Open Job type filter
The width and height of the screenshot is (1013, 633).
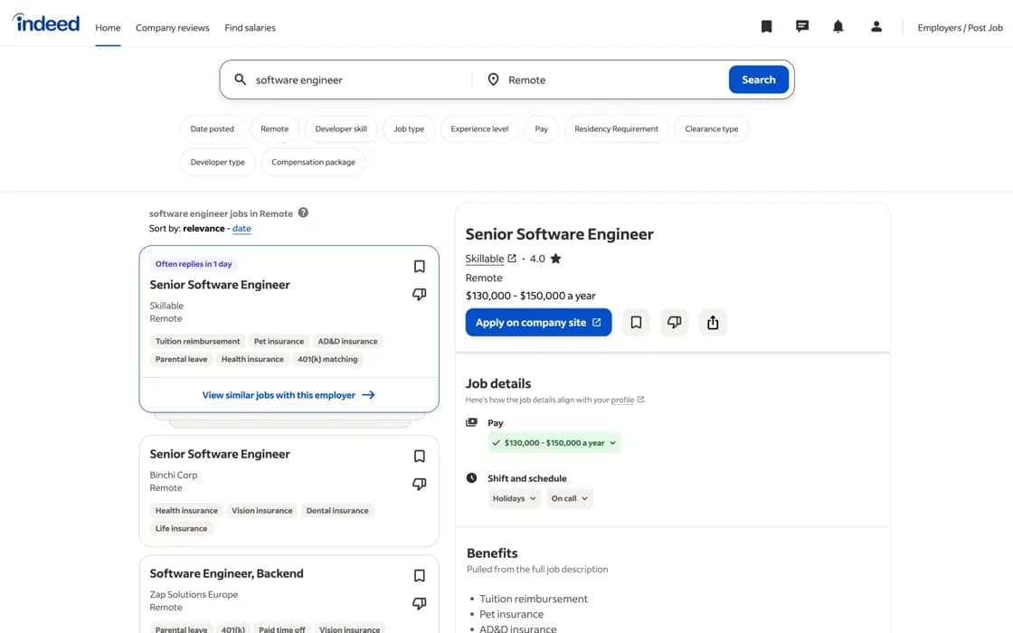pos(409,128)
